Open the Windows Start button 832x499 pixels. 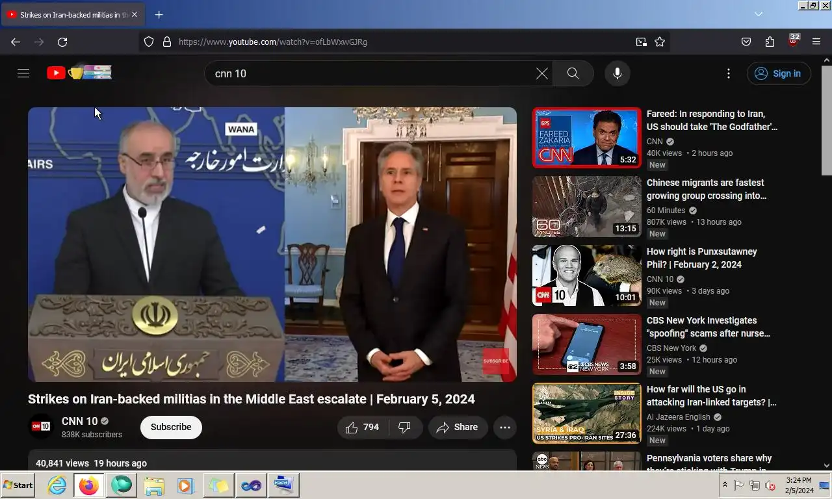tap(18, 485)
